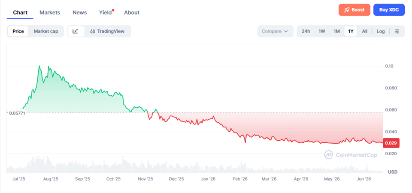
Task: Select the line chart icon
Action: point(76,31)
